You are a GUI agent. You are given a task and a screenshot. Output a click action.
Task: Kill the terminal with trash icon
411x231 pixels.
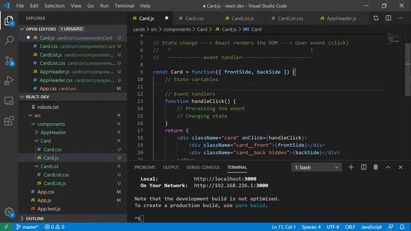pos(376,167)
